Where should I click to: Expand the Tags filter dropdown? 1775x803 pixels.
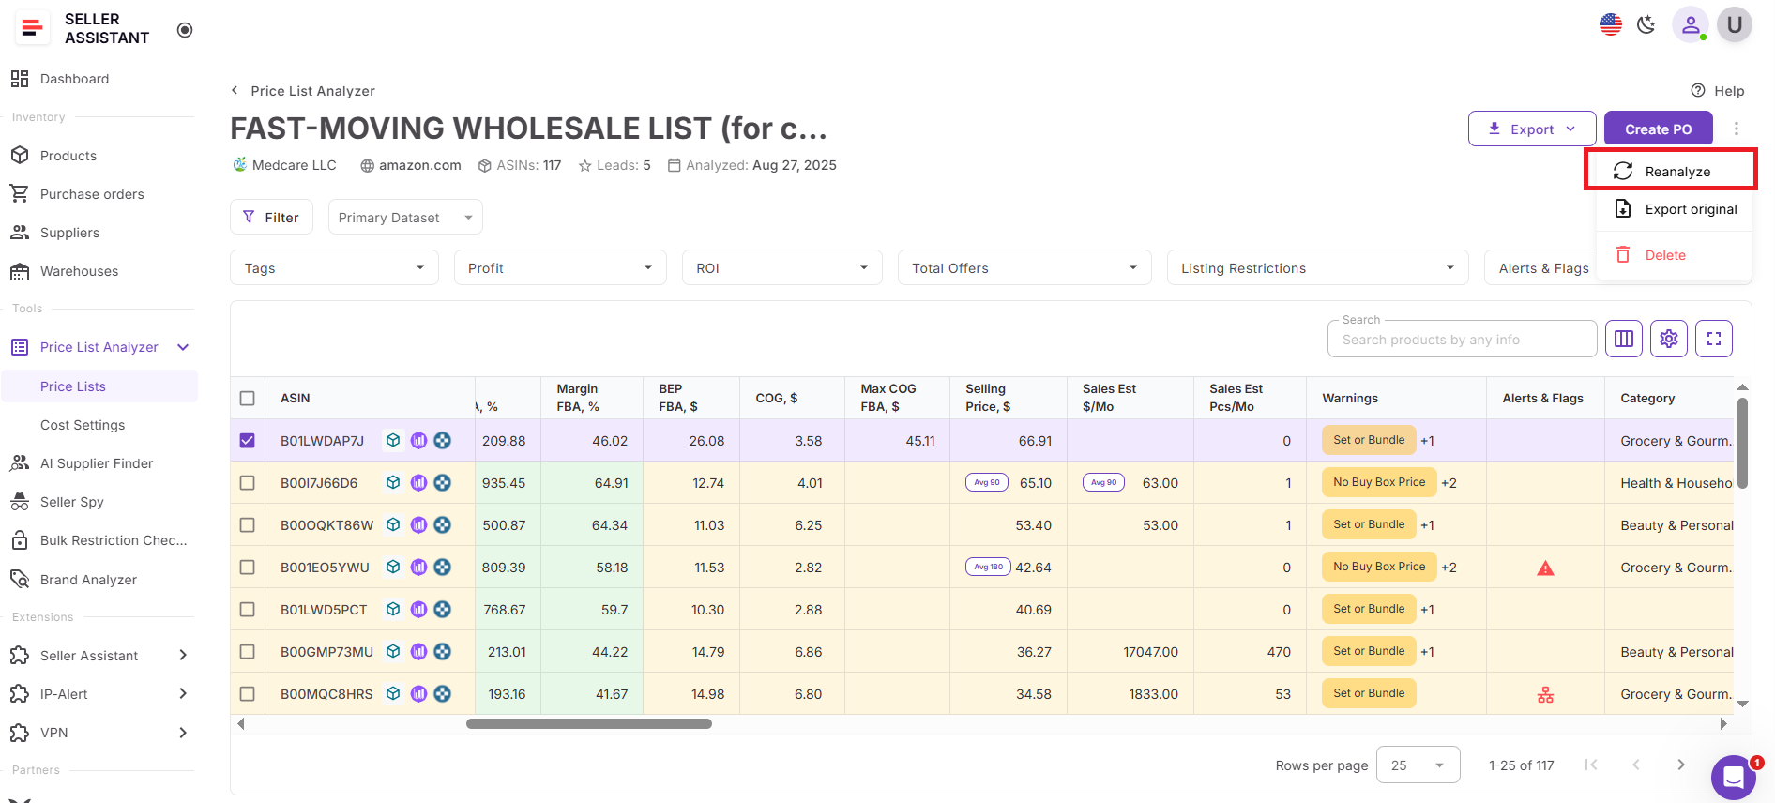point(334,268)
